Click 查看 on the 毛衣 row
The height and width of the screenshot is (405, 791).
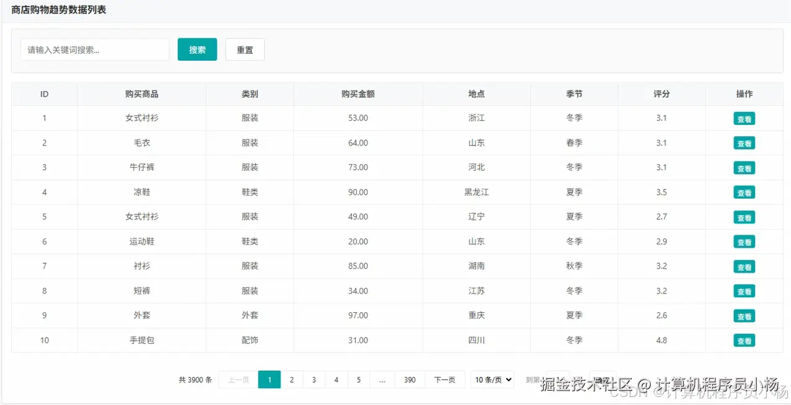point(744,142)
